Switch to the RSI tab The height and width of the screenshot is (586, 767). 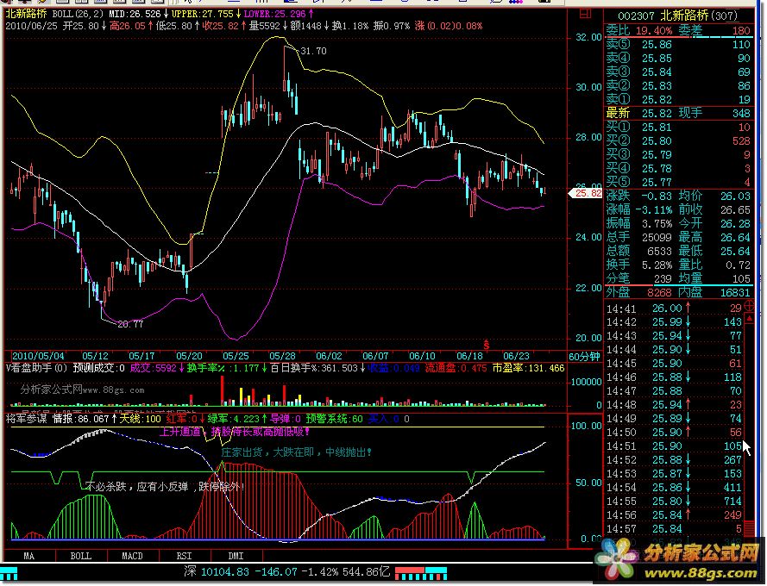pyautogui.click(x=184, y=556)
